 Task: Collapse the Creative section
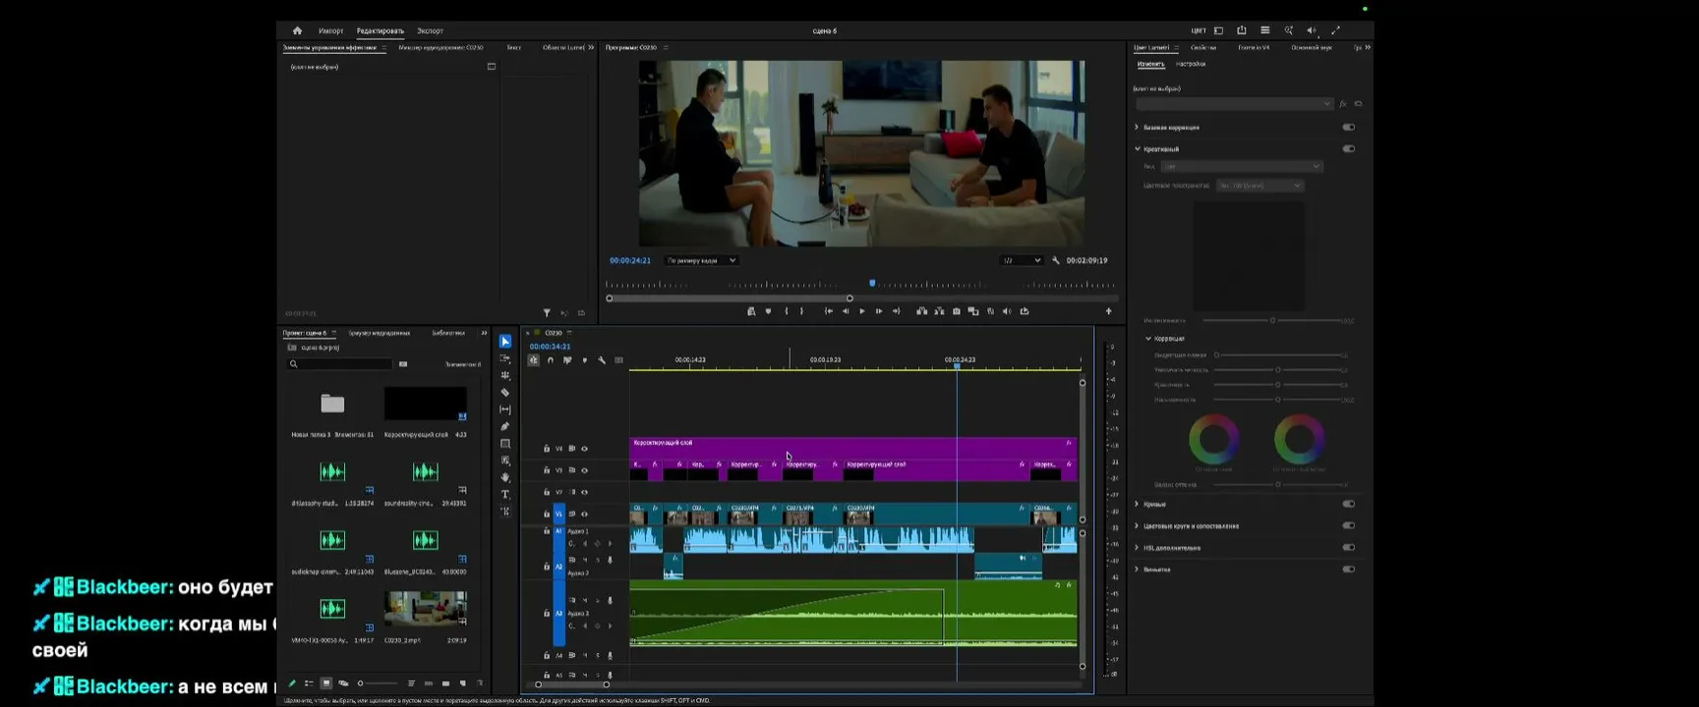pos(1138,149)
